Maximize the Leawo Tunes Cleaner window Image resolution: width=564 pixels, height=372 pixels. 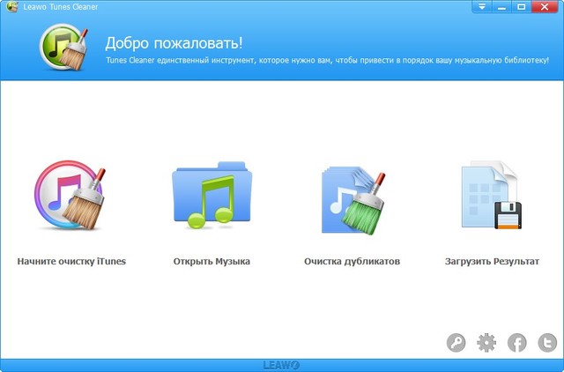(x=521, y=7)
